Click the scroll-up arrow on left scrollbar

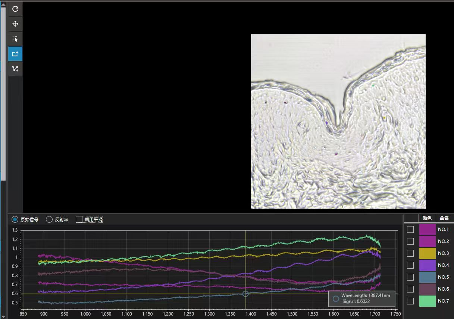(3, 5)
